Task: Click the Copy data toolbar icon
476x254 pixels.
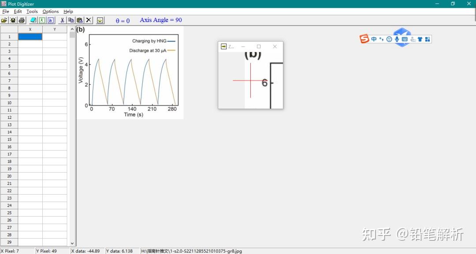Action: pos(71,20)
